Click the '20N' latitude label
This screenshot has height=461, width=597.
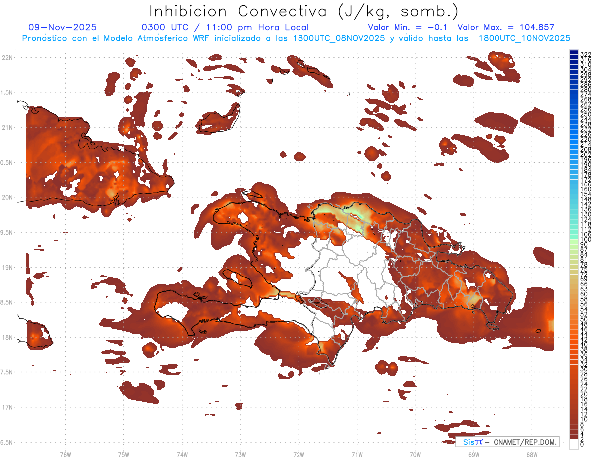pyautogui.click(x=8, y=197)
